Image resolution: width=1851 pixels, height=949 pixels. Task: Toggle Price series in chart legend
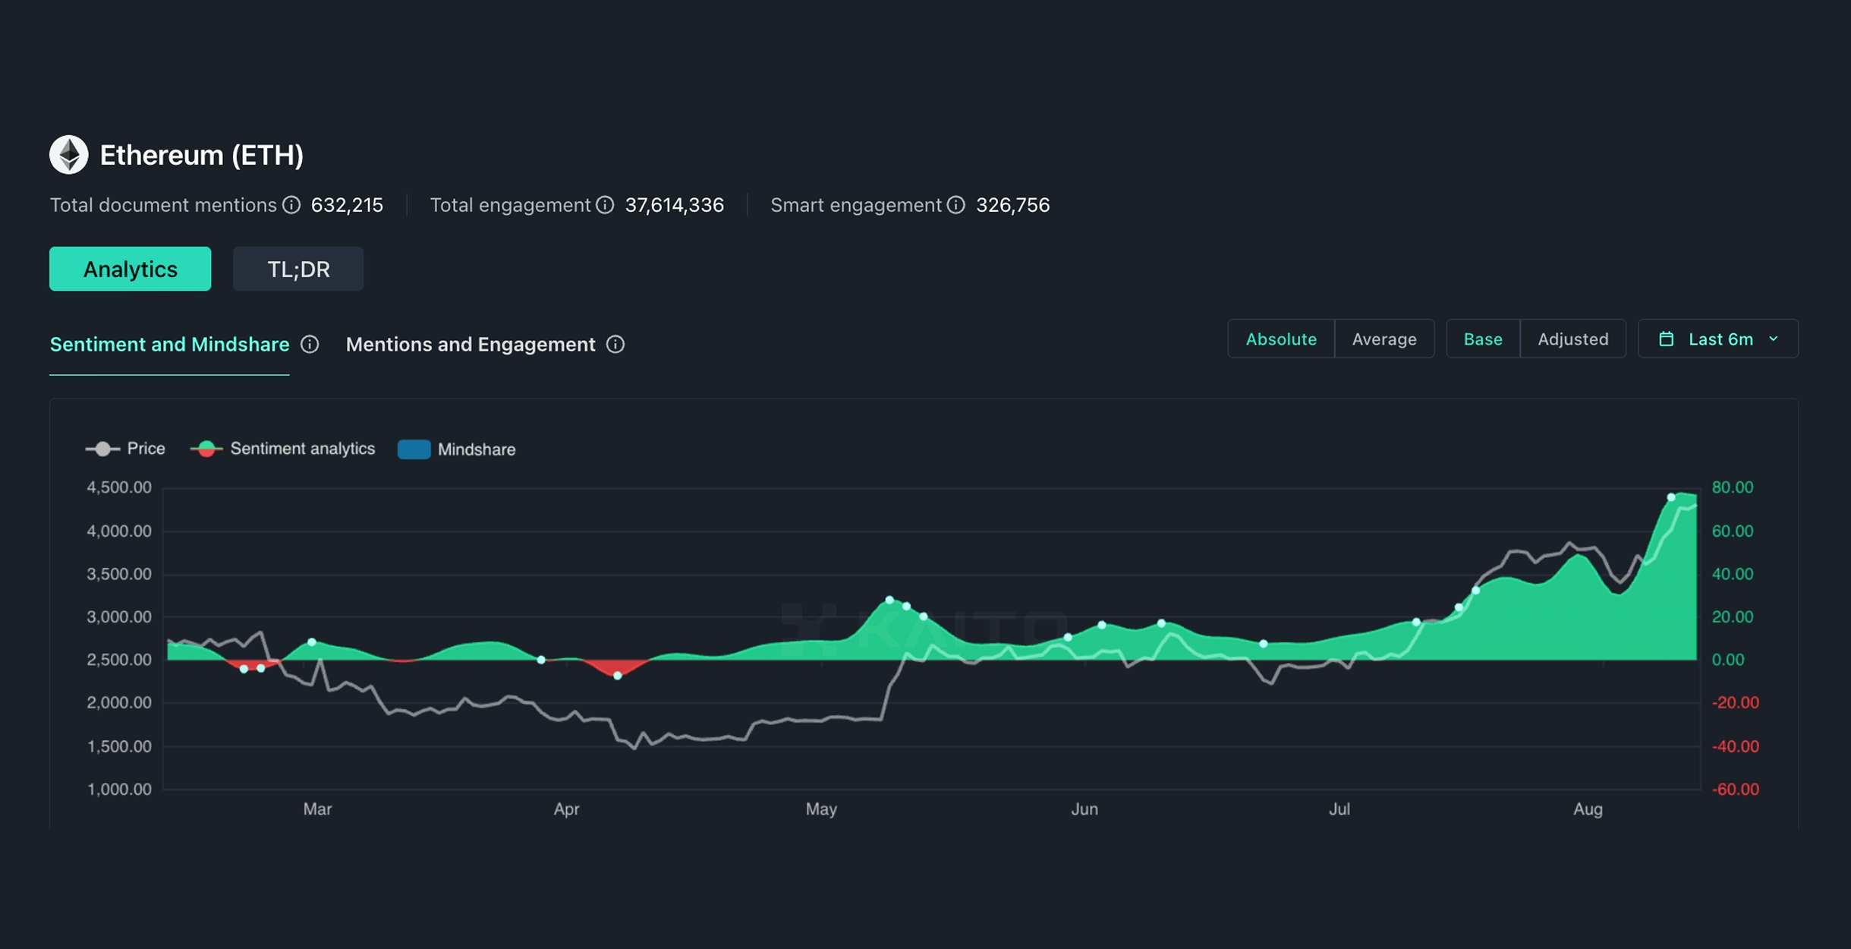[126, 449]
